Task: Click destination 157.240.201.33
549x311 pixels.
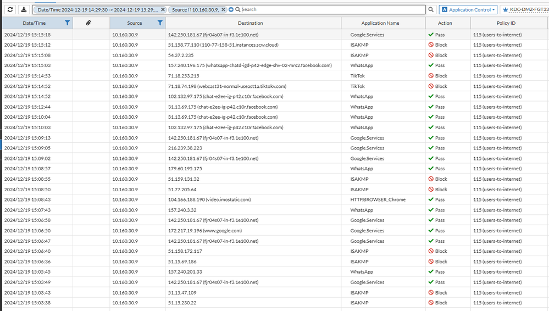Action: (185, 272)
